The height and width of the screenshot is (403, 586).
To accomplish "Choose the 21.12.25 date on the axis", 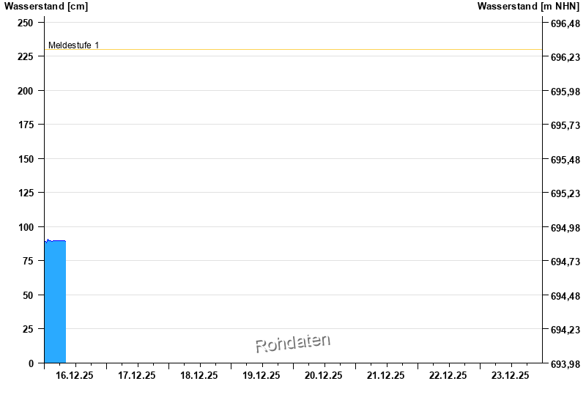I will (386, 375).
